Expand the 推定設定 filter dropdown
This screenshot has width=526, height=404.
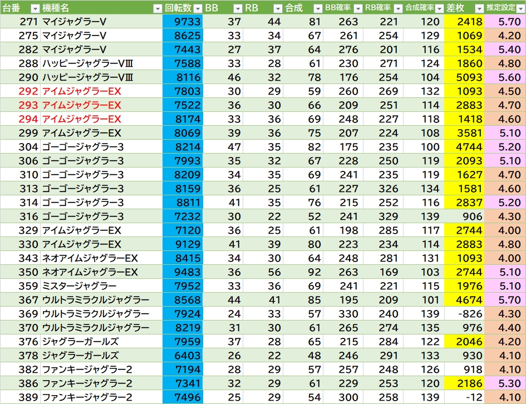pos(520,8)
